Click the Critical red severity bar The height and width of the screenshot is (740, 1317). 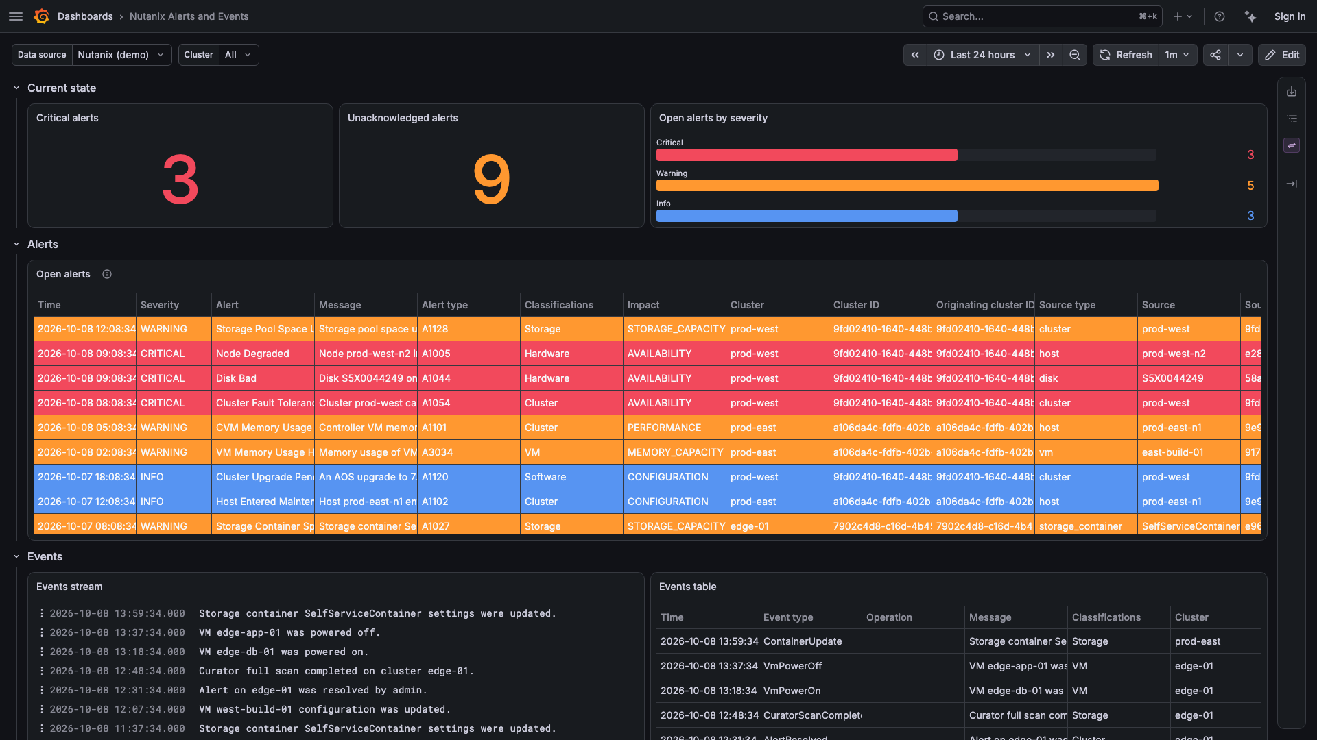807,155
